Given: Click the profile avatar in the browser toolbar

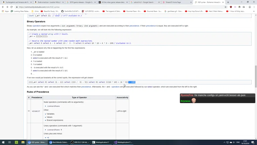Looking at the screenshot, I should point(249,7).
